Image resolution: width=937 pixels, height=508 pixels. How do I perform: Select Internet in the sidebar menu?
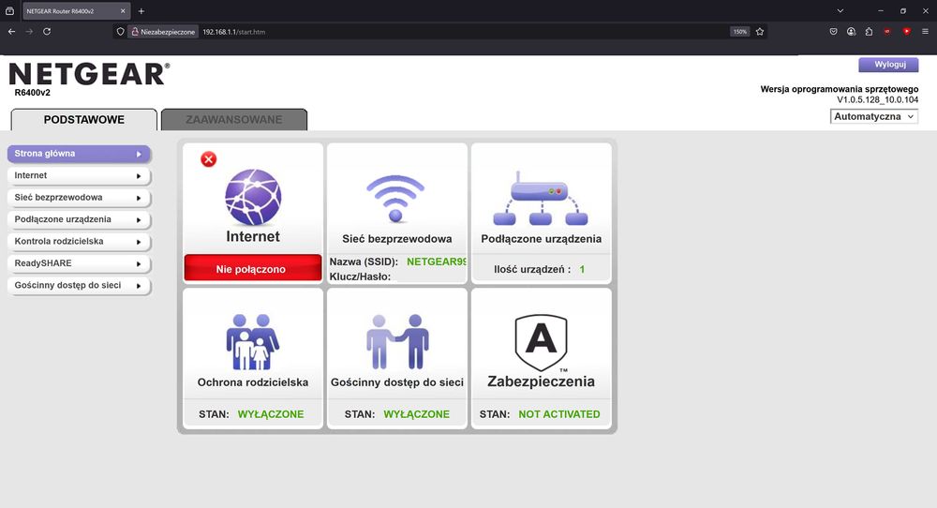(79, 175)
